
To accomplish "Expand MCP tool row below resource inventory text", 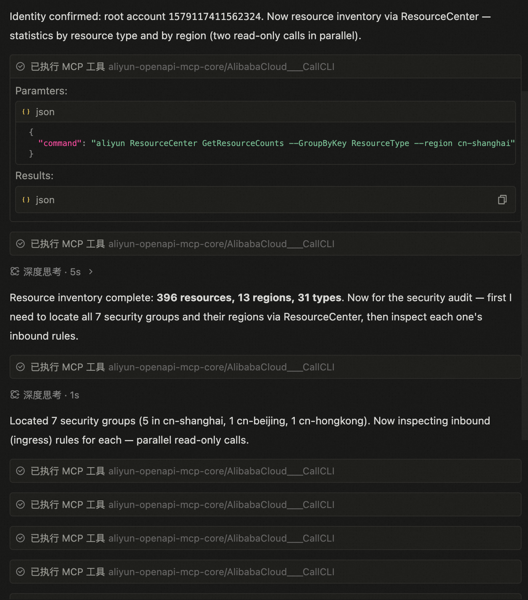I will (265, 367).
